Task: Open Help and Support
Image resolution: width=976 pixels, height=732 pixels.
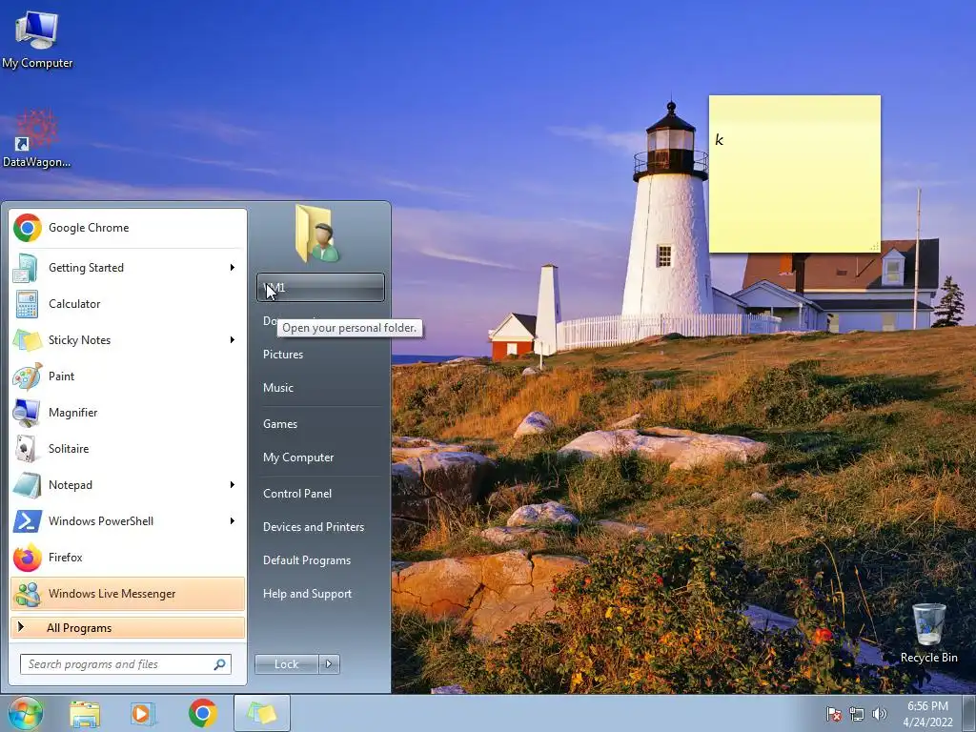Action: pyautogui.click(x=320, y=594)
